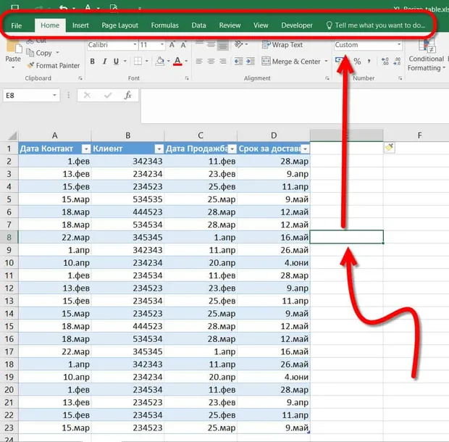Screen dimensions: 449x442
Task: Click inside the formula bar input
Action: tap(294, 106)
